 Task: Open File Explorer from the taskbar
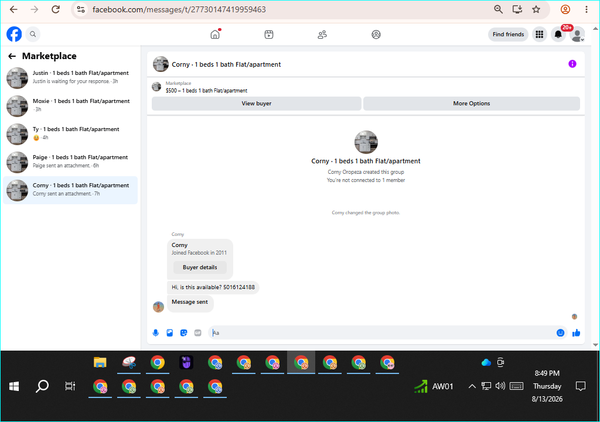pyautogui.click(x=100, y=362)
